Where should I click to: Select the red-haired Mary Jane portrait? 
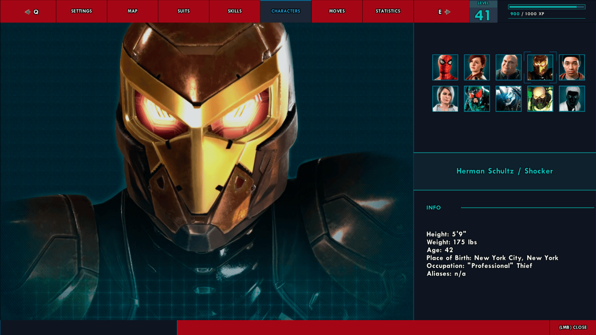[476, 67]
